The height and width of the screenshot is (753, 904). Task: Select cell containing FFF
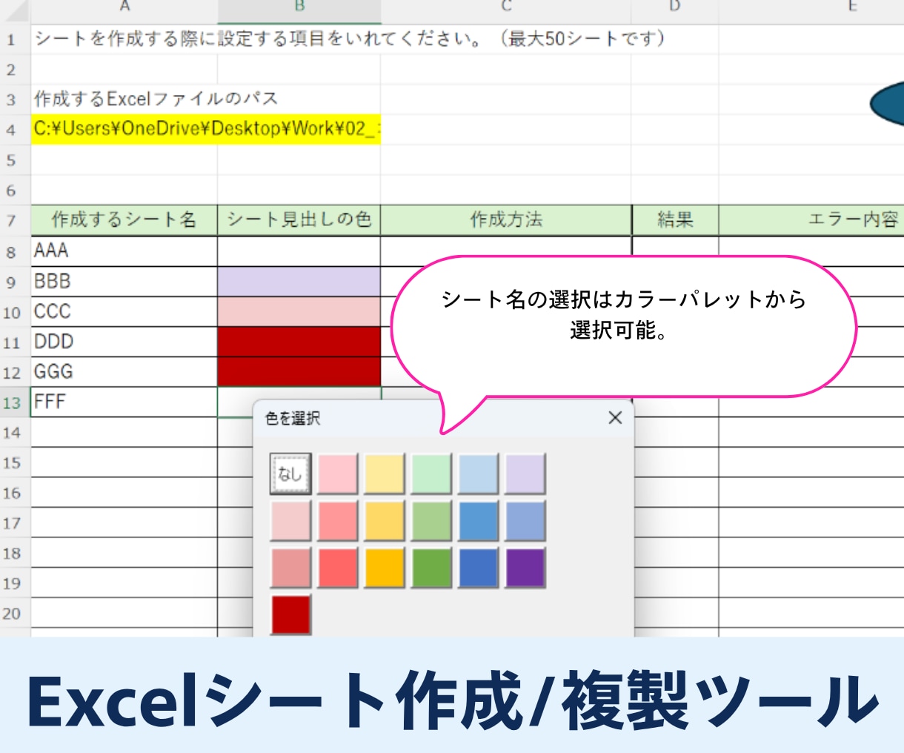click(124, 402)
